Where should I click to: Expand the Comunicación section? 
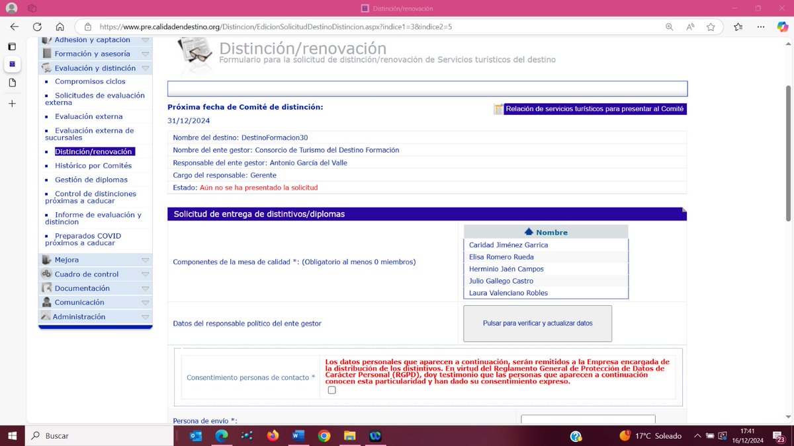point(95,302)
